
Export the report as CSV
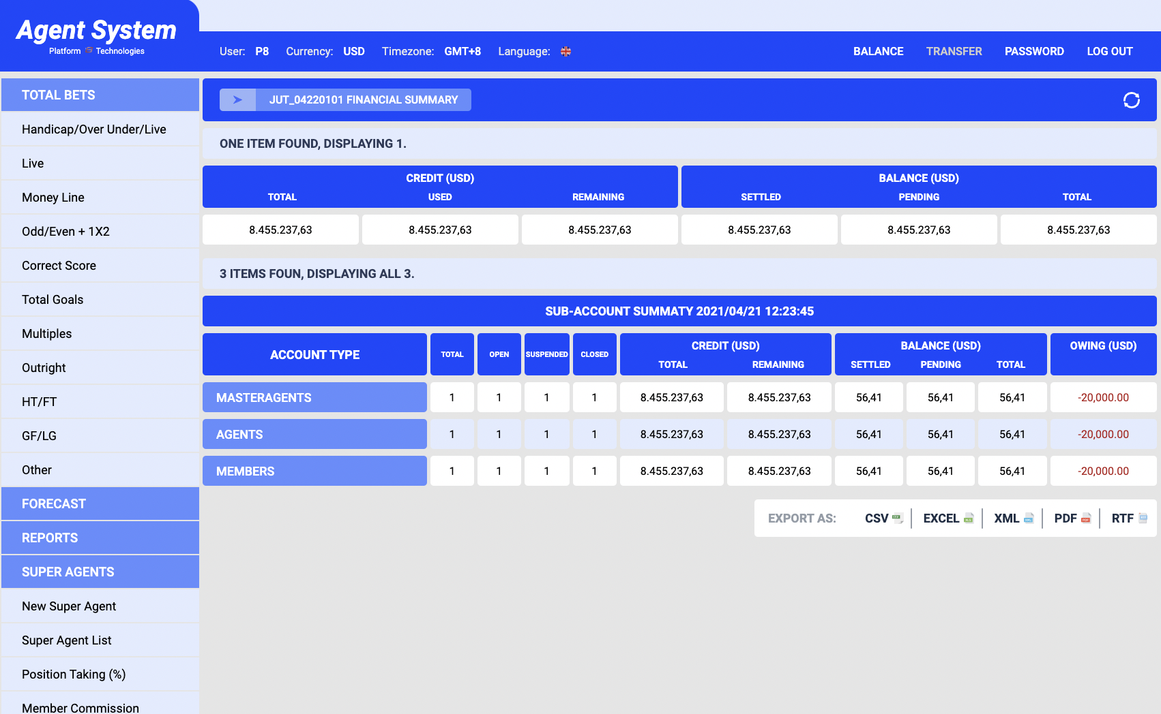point(883,518)
